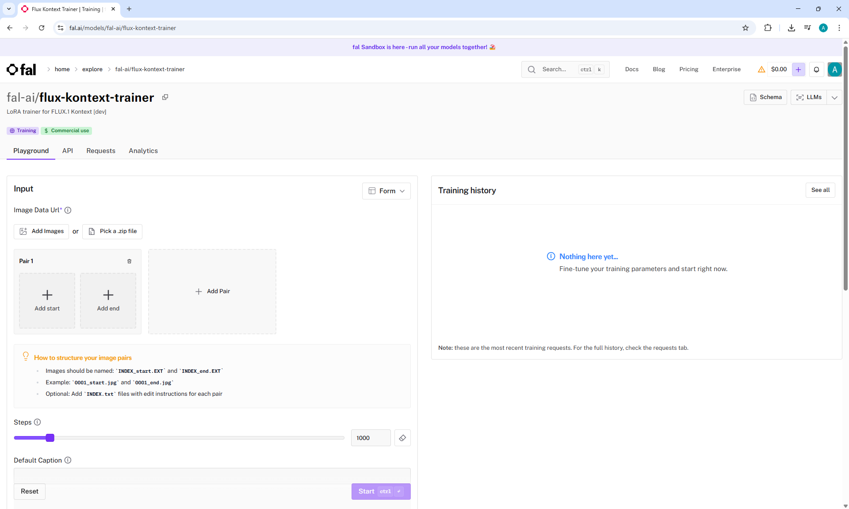Bookmark page with star icon
Screen dimensions: 849x509
point(746,28)
